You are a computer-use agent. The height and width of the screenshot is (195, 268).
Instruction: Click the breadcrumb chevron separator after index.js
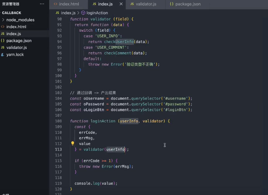pyautogui.click(x=78, y=13)
